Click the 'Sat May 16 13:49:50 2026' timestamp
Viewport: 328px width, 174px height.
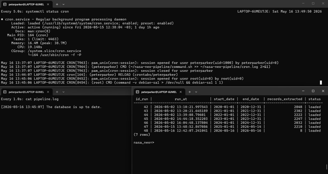[297, 12]
